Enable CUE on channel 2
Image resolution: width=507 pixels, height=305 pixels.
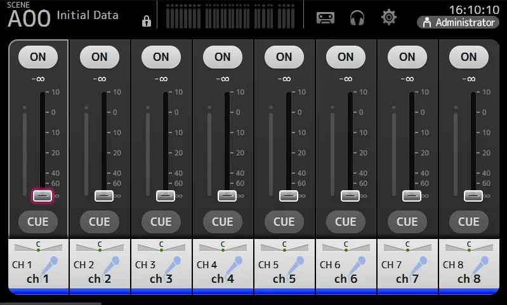pos(99,222)
